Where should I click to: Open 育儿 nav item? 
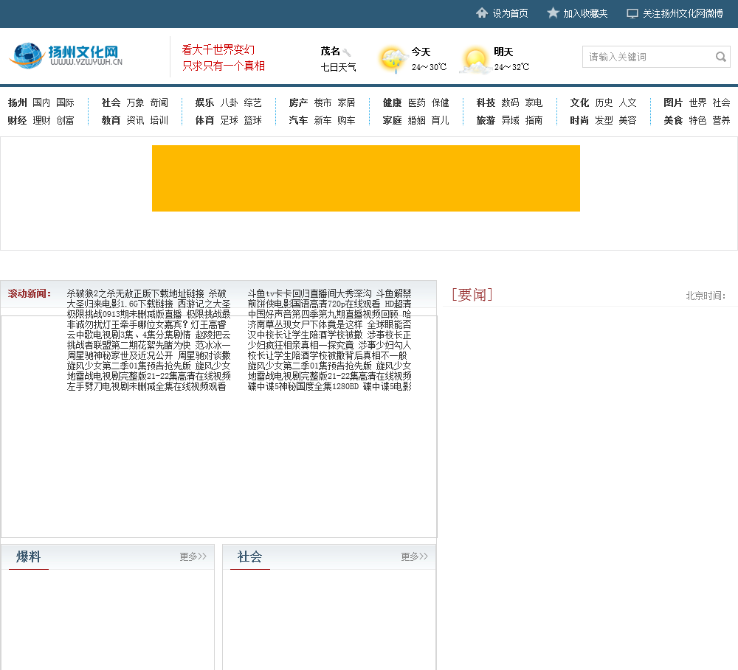(x=440, y=120)
